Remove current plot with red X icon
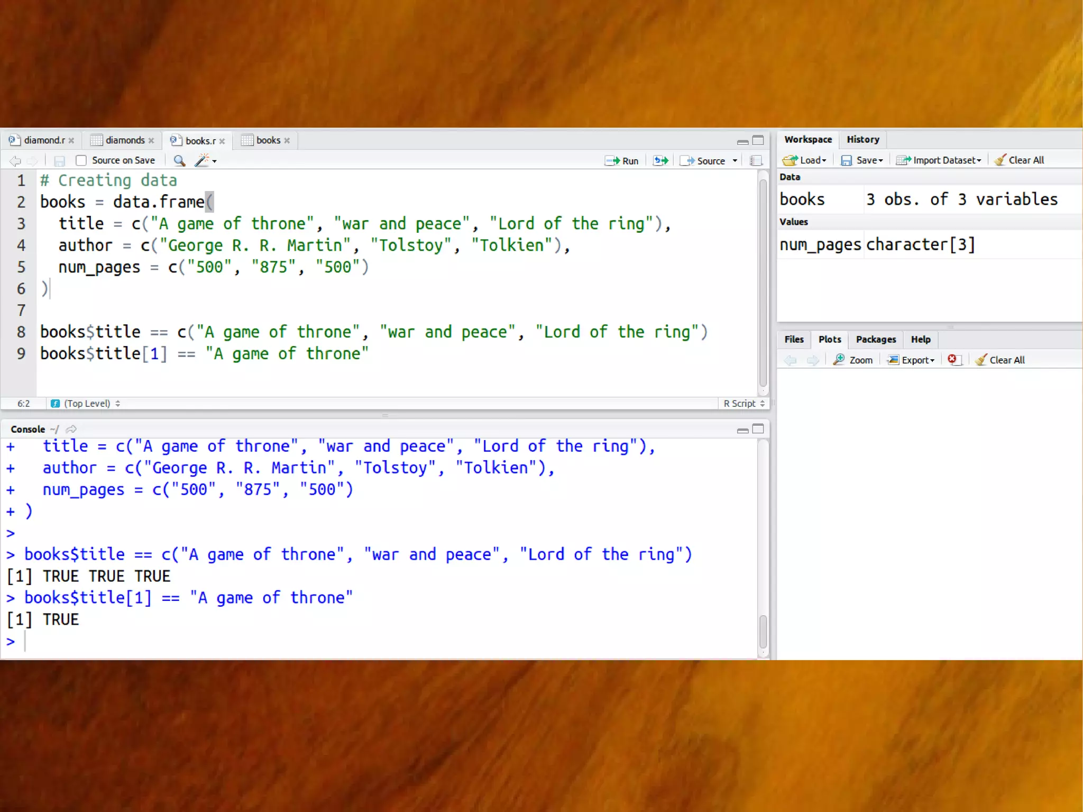The width and height of the screenshot is (1083, 812). pos(953,360)
